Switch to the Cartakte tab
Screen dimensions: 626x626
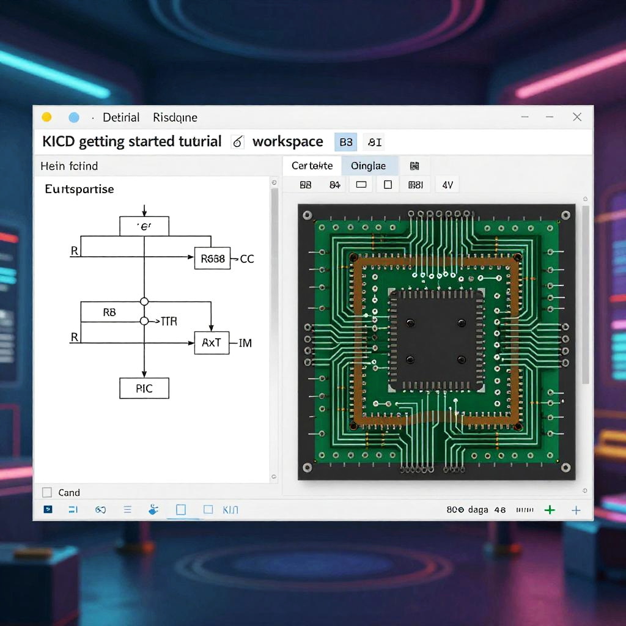click(312, 166)
